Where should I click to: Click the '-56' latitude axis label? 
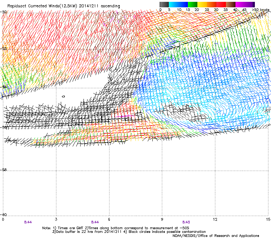pos(3,127)
